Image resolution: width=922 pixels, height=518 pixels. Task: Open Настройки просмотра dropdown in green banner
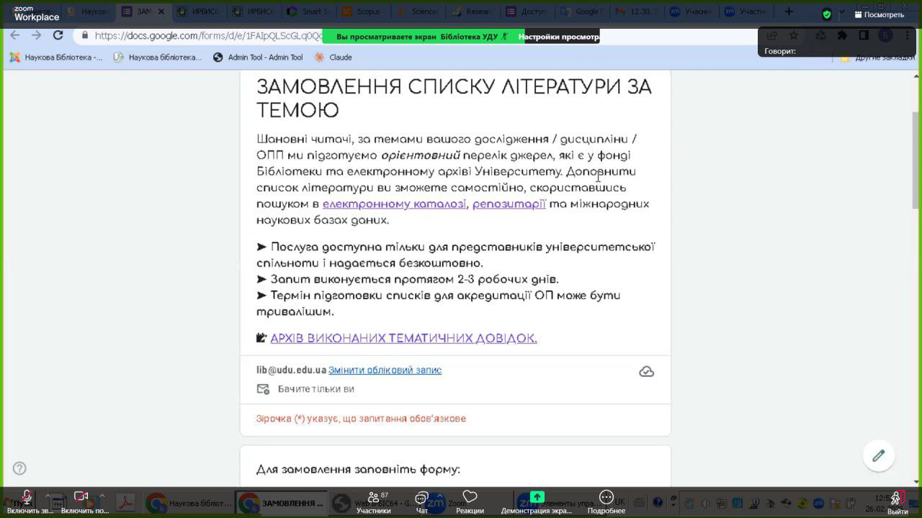(562, 36)
